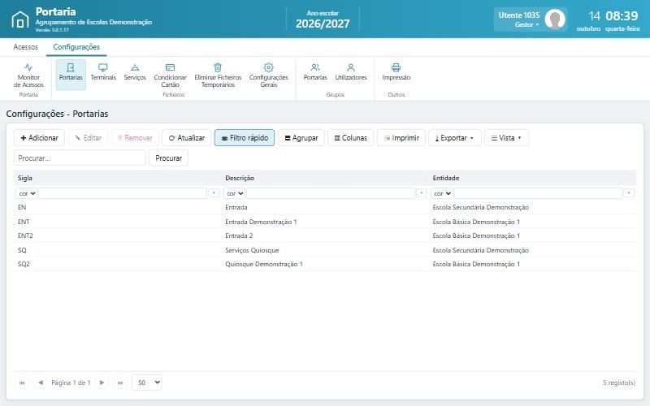This screenshot has height=406, width=650.
Task: Open Serviços configuration
Action: pos(135,72)
